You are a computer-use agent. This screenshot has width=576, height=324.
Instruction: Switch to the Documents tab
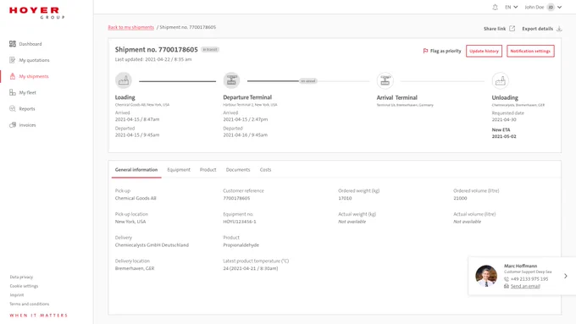point(238,169)
